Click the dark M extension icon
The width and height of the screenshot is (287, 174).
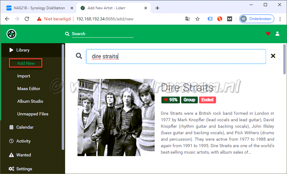point(230,19)
